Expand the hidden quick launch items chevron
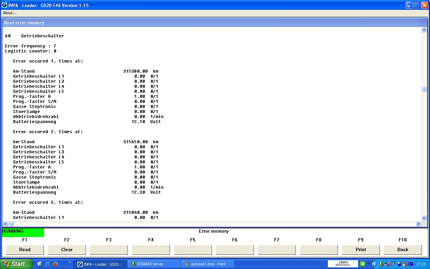The width and height of the screenshot is (430, 269). click(70, 262)
